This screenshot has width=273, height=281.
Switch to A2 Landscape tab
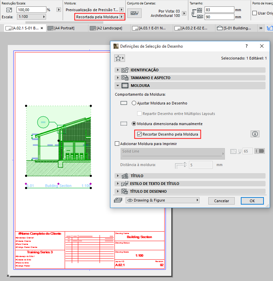[x=109, y=28]
